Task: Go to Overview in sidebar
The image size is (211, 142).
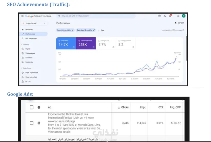Action: [x=29, y=29]
